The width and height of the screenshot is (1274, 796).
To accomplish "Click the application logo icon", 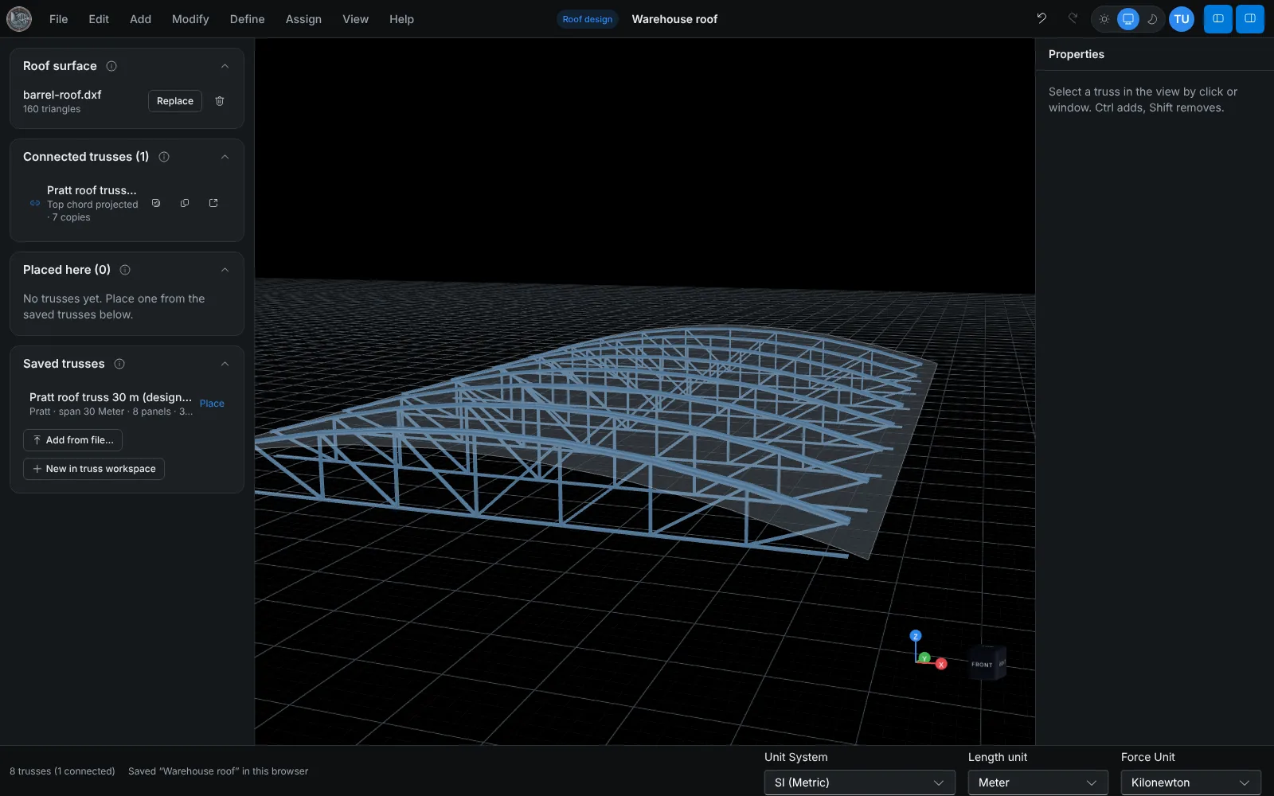I will coord(19,19).
